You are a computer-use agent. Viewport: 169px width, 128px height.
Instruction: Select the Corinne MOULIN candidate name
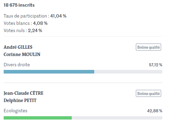pyautogui.click(x=22, y=54)
